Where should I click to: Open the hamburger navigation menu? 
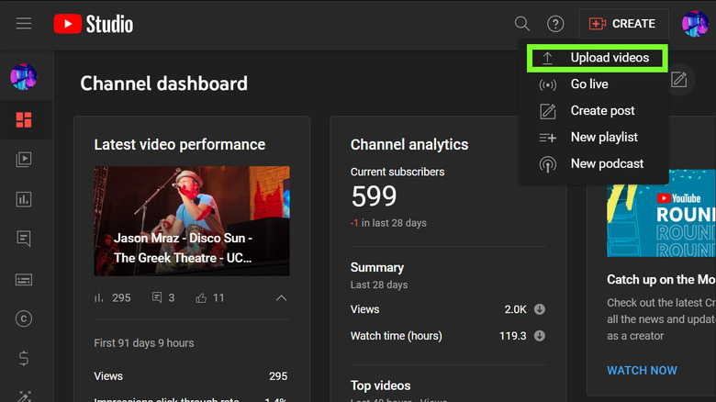pos(24,24)
